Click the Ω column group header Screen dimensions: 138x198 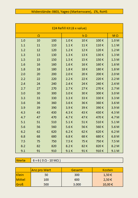(38, 35)
